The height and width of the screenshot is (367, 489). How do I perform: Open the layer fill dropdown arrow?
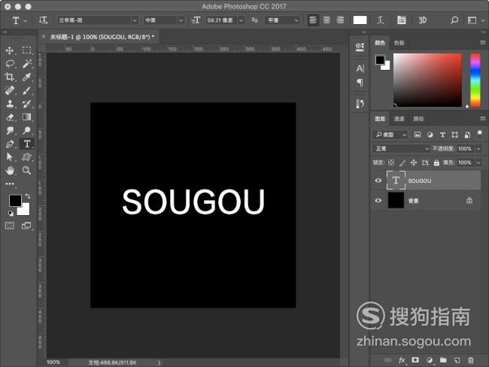(x=478, y=162)
